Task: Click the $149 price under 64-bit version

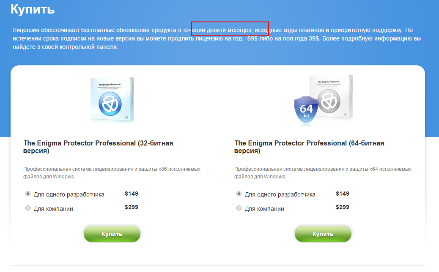Action: click(x=343, y=194)
